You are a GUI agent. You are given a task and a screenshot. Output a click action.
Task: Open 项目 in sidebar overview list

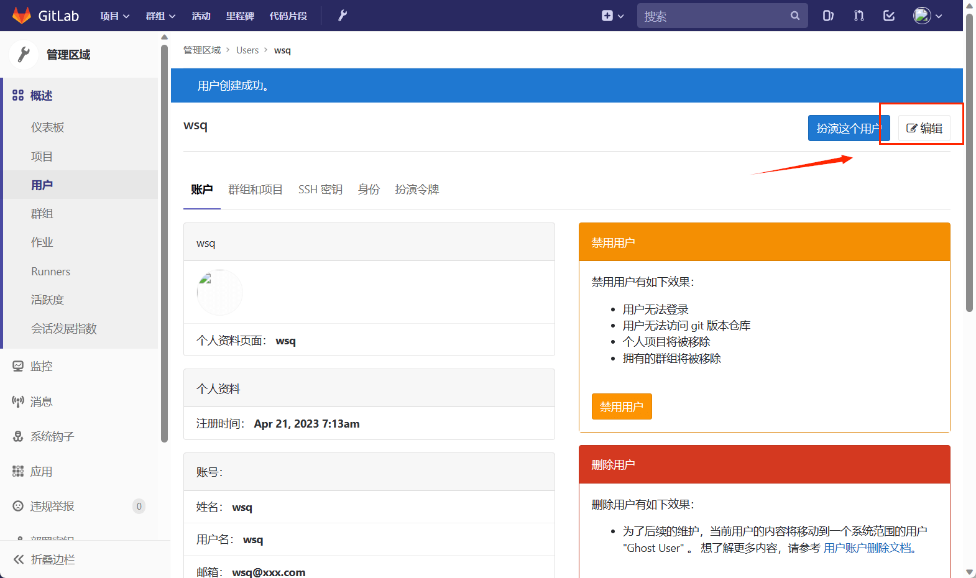pyautogui.click(x=42, y=157)
